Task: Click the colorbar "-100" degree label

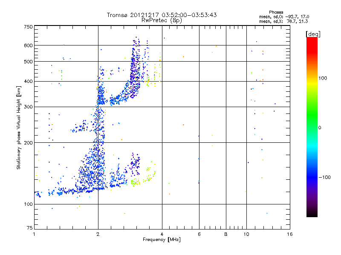Action: [x=324, y=177]
